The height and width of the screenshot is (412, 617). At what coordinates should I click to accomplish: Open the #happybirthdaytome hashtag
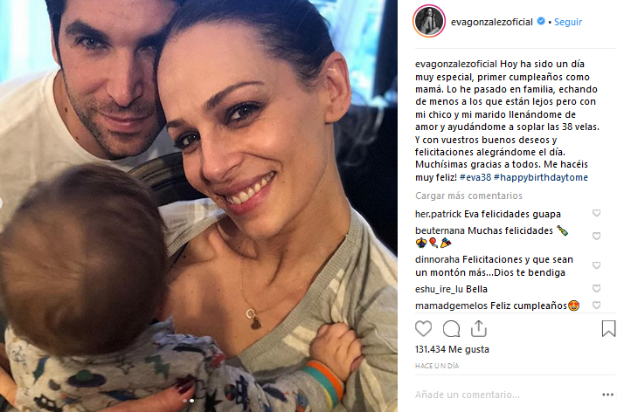[x=541, y=178]
